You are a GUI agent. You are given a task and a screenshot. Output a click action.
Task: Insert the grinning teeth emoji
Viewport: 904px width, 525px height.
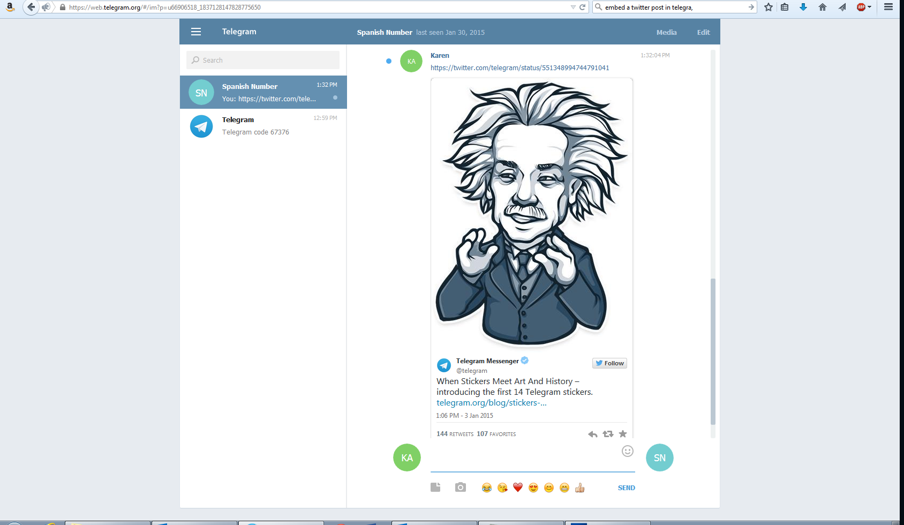coord(564,487)
